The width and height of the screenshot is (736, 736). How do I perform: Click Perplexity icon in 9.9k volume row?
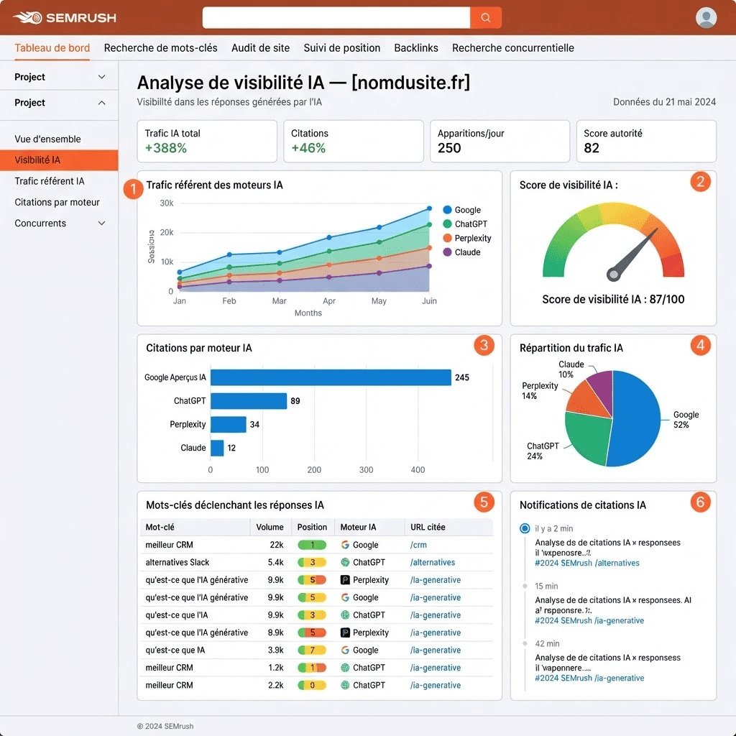[345, 580]
